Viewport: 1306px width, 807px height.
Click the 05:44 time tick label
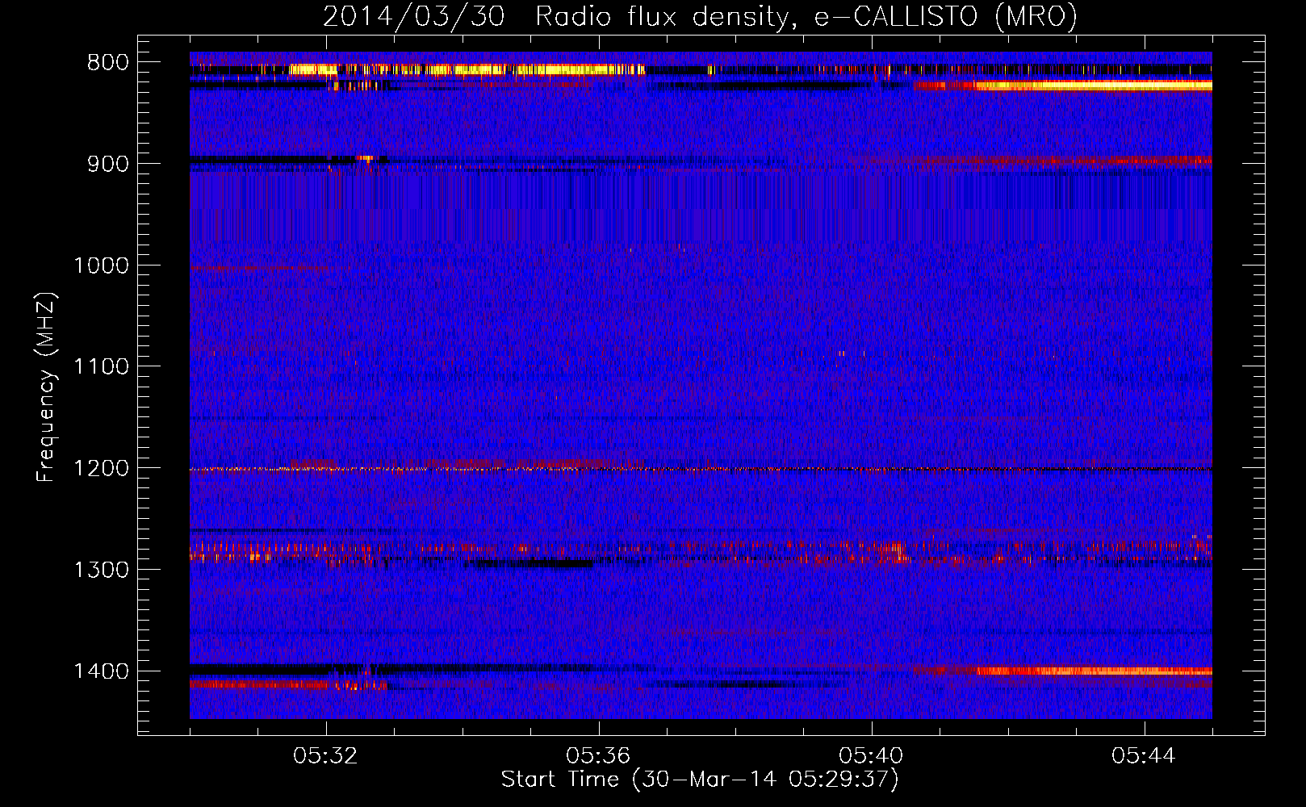[x=1144, y=756]
